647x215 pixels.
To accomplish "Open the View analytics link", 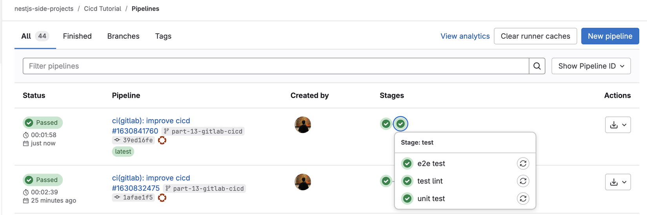I will pyautogui.click(x=465, y=36).
